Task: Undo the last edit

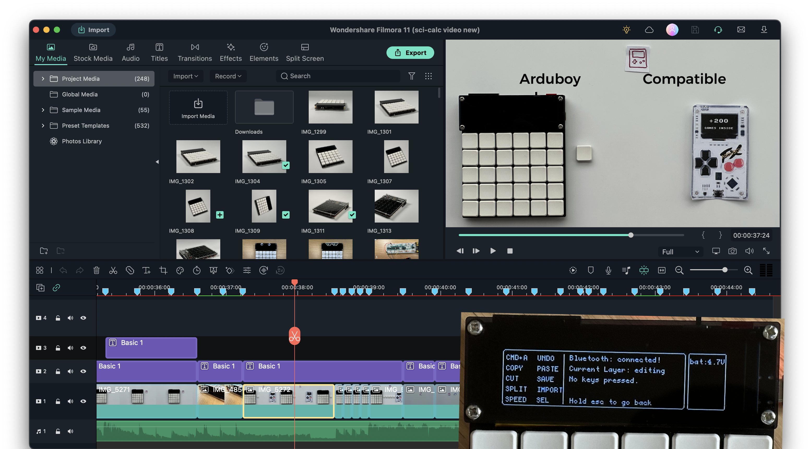Action: 63,270
